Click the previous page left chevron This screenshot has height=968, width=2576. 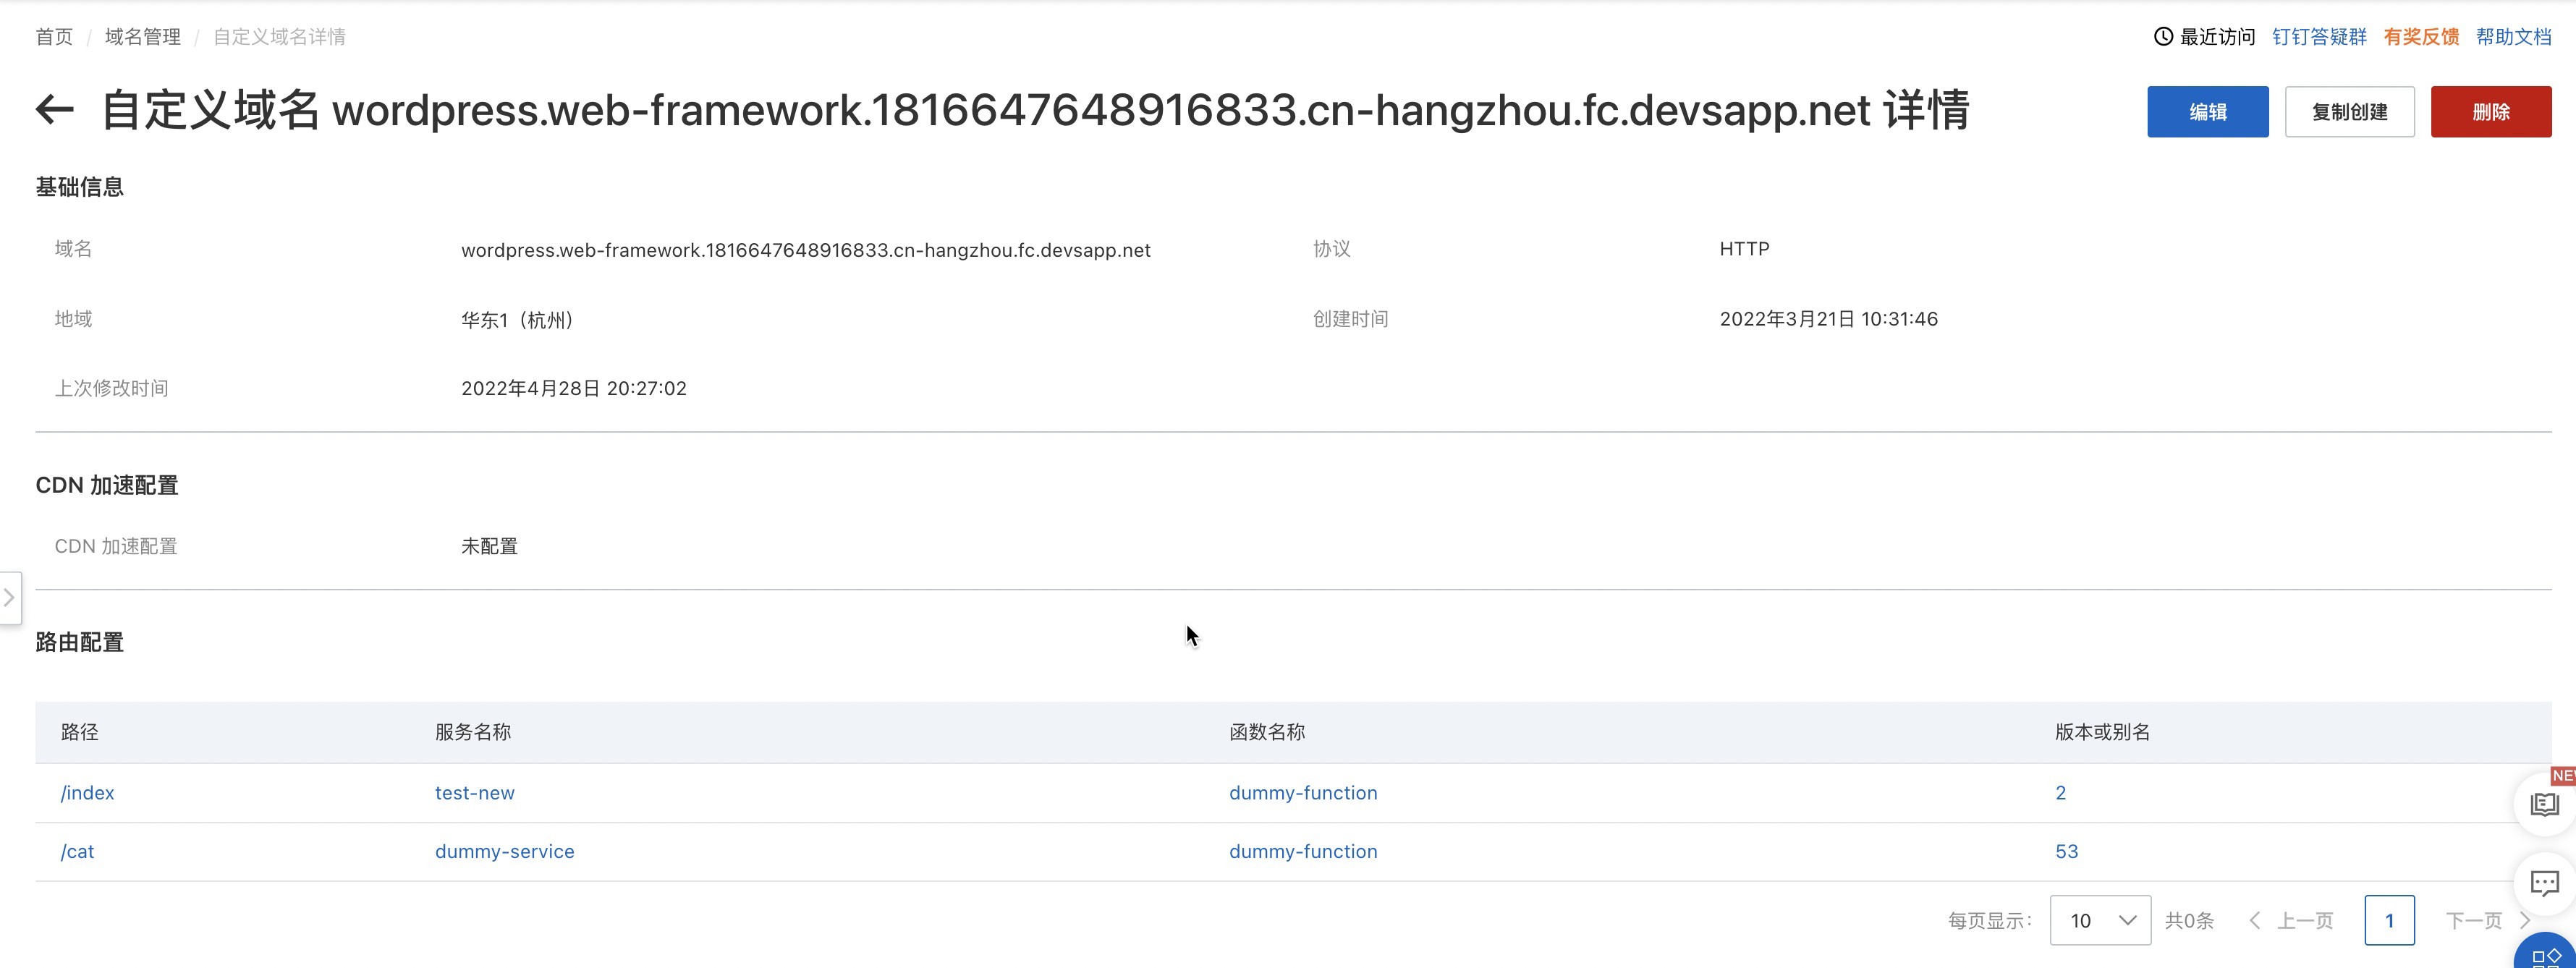click(2255, 920)
